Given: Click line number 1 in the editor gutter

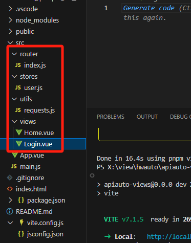Looking at the screenshot, I should (x=106, y=8).
